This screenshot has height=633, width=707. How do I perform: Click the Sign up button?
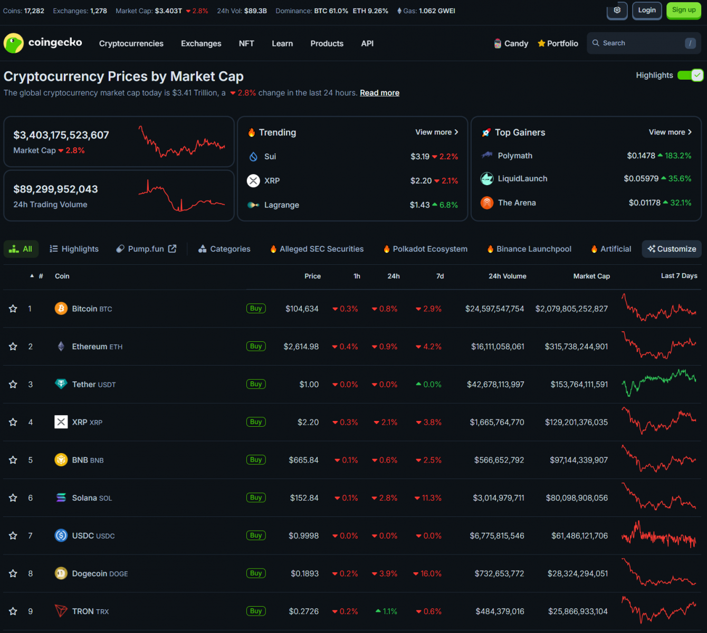click(x=684, y=10)
